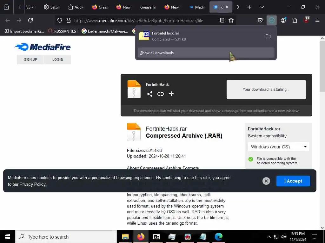The height and width of the screenshot is (243, 325).
Task: Open the Firefox hamburger application menu
Action: 317,20
